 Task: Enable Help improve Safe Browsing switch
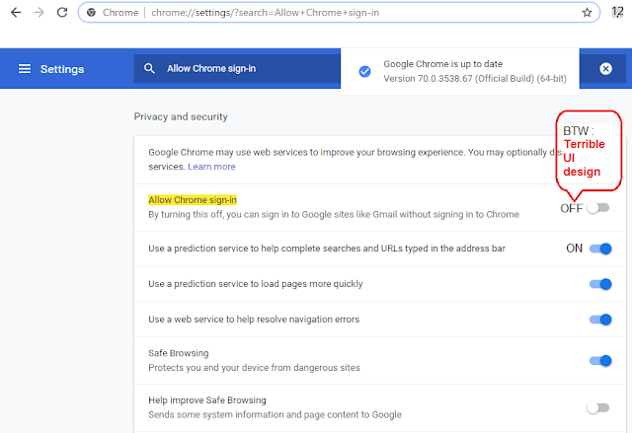(x=598, y=407)
